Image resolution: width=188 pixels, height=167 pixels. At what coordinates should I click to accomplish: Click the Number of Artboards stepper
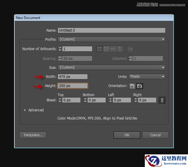tap(60, 49)
